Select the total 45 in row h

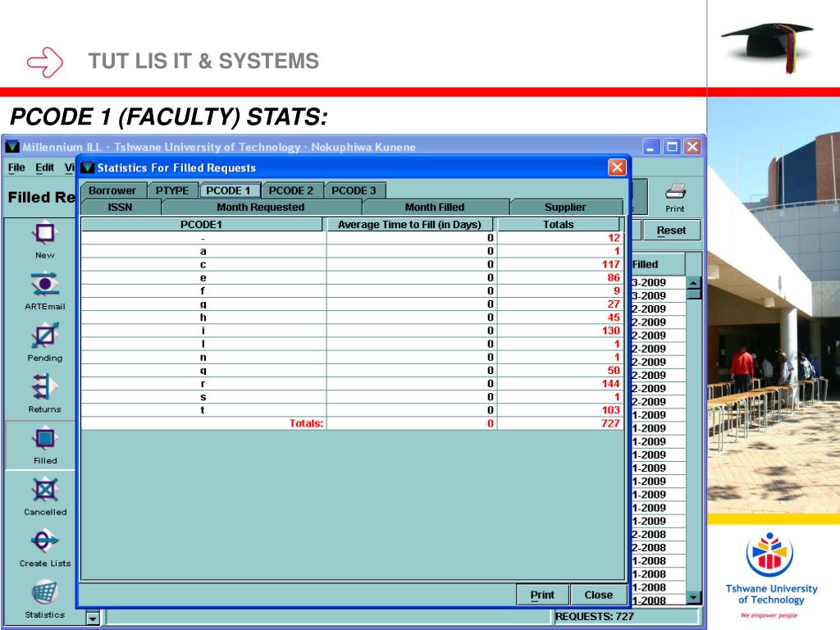pos(614,317)
